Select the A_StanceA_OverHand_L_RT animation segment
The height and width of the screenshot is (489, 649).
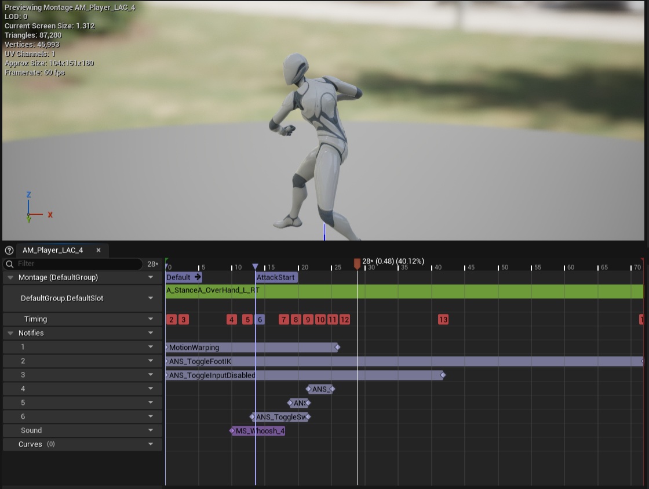click(404, 291)
